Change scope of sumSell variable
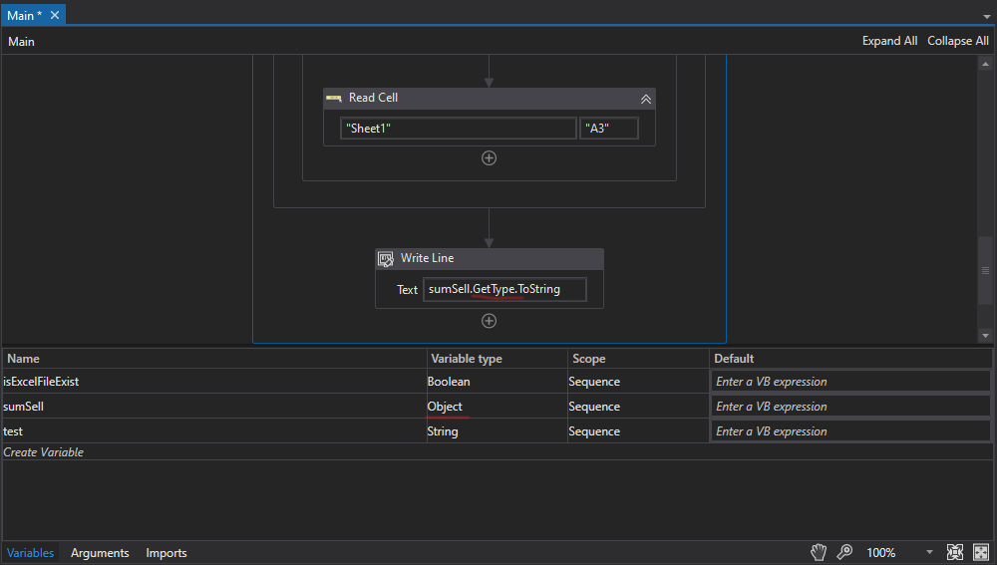Screen dimensions: 997x565 pyautogui.click(x=638, y=407)
